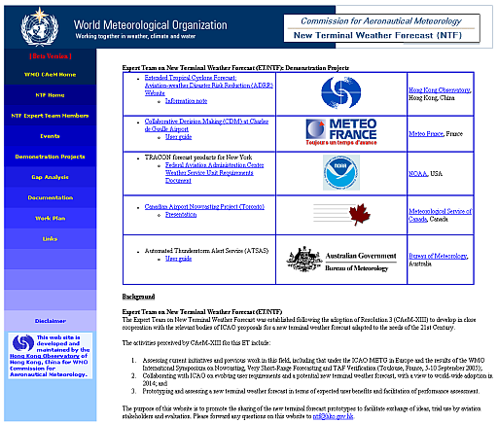Click the WMO emblem logo in header
This screenshot has width=498, height=423.
pos(40,27)
